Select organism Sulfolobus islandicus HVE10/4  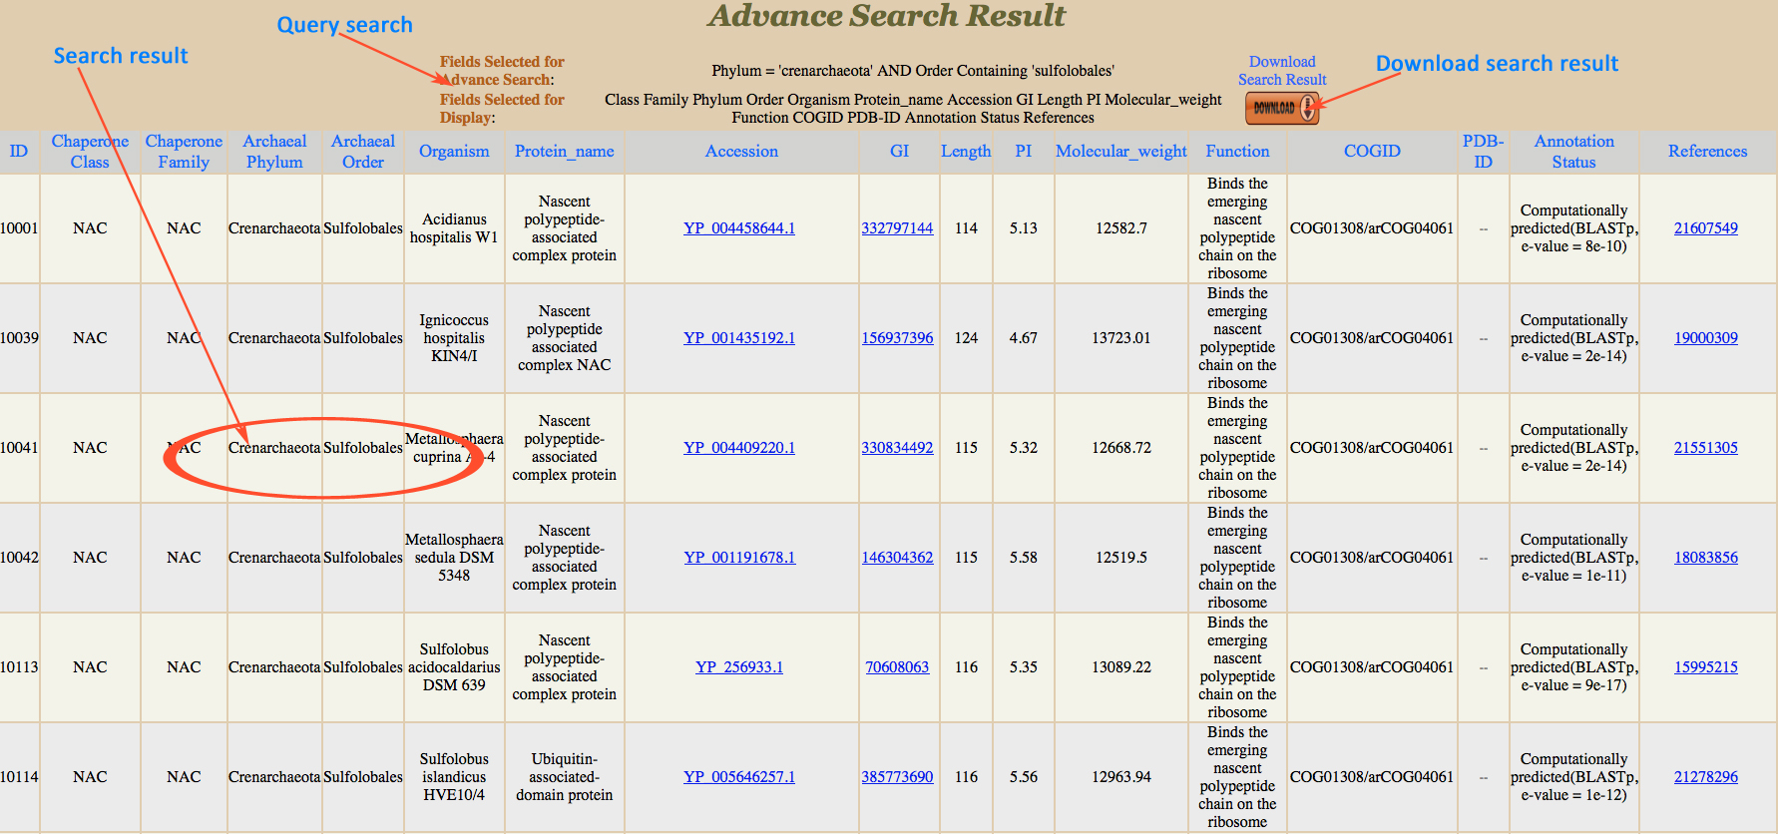tap(454, 777)
